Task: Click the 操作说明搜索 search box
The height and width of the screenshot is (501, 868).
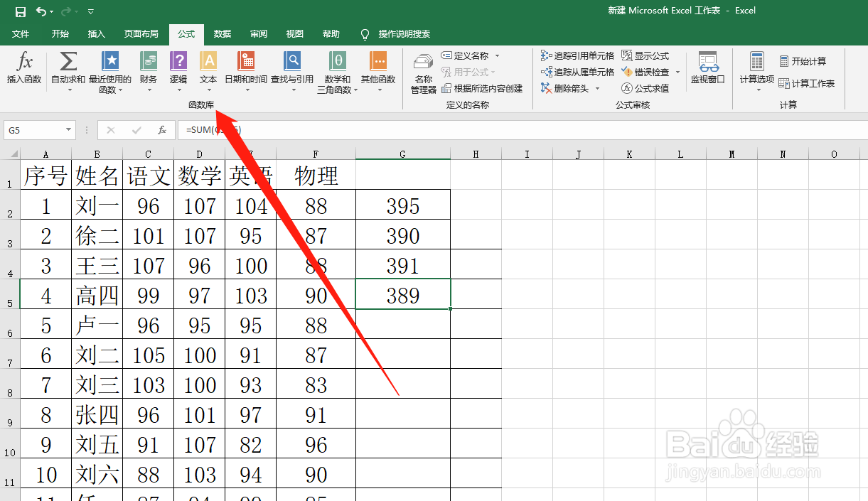Action: (404, 34)
